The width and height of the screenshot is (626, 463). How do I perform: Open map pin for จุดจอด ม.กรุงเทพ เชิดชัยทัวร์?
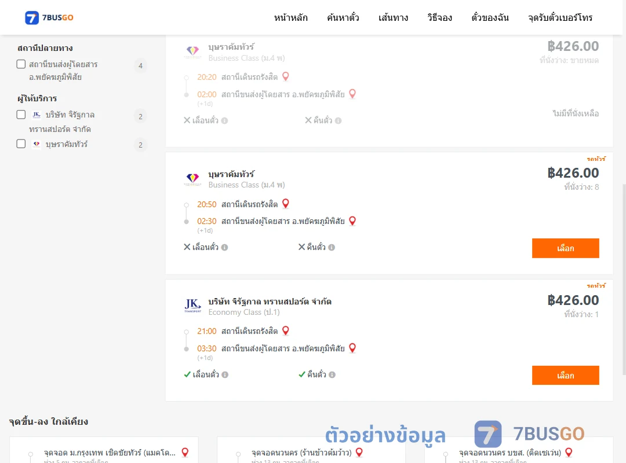tap(185, 452)
